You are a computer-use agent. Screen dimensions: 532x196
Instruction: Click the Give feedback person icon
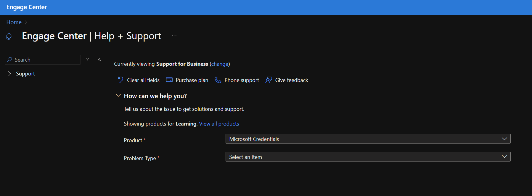269,80
